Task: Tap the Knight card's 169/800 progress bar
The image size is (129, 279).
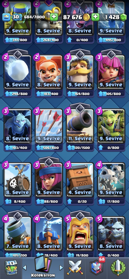Action: [80, 94]
